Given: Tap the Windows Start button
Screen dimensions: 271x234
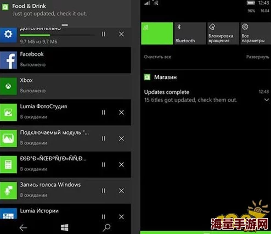Looking at the screenshot, I should [x=65, y=227].
